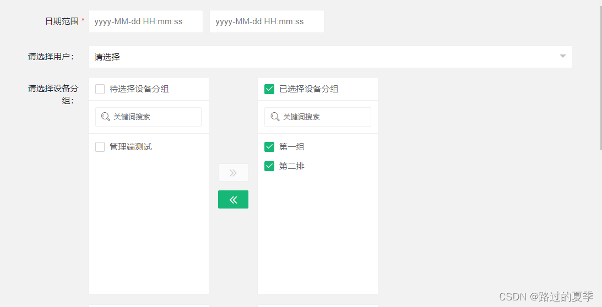Click the search icon in 已选择设备分组 panel
Viewport: 602px width, 307px height.
point(275,117)
